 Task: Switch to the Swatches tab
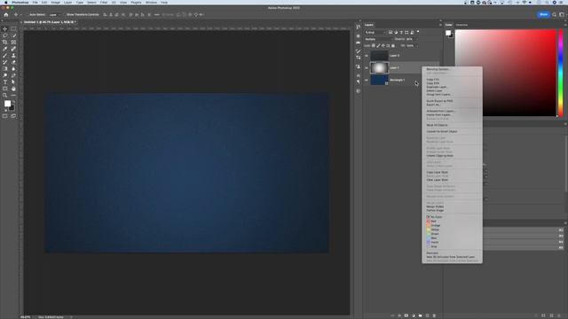pyautogui.click(x=461, y=25)
